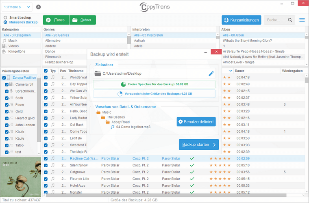Uncheck the Zoraya Pavillion checkbox

[x=4, y=78]
